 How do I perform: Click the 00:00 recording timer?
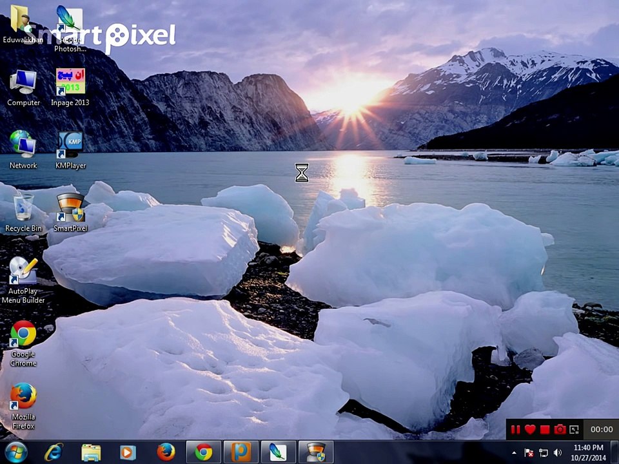601,429
